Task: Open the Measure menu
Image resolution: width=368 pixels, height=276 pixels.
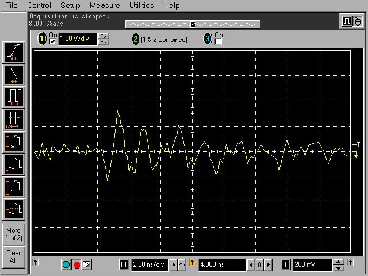Action: click(x=105, y=5)
